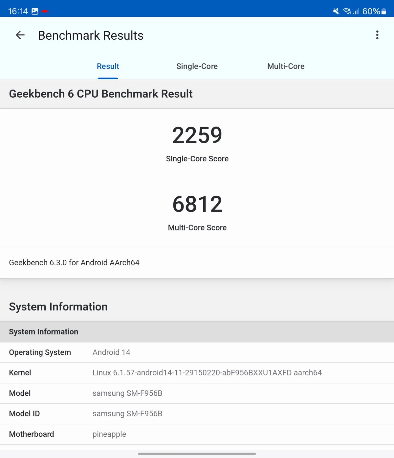This screenshot has width=394, height=458.
Task: Tap the image notification icon
Action: click(35, 11)
